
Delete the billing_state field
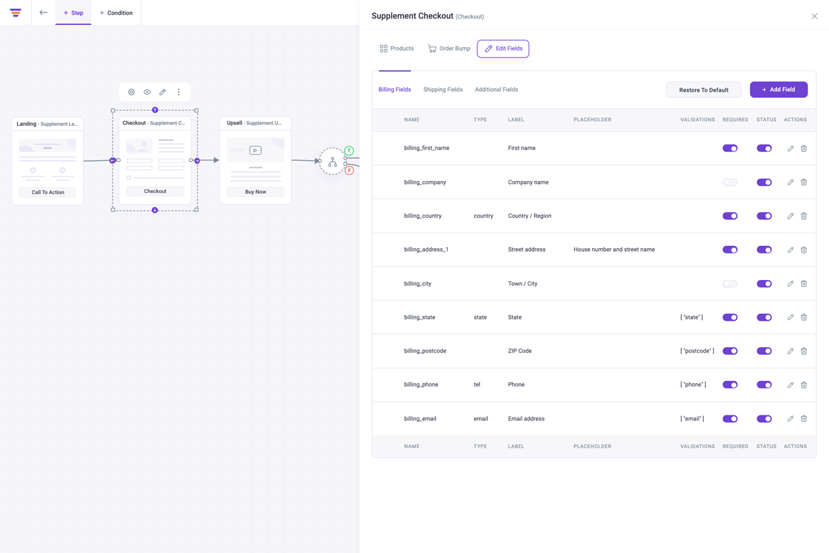[804, 317]
